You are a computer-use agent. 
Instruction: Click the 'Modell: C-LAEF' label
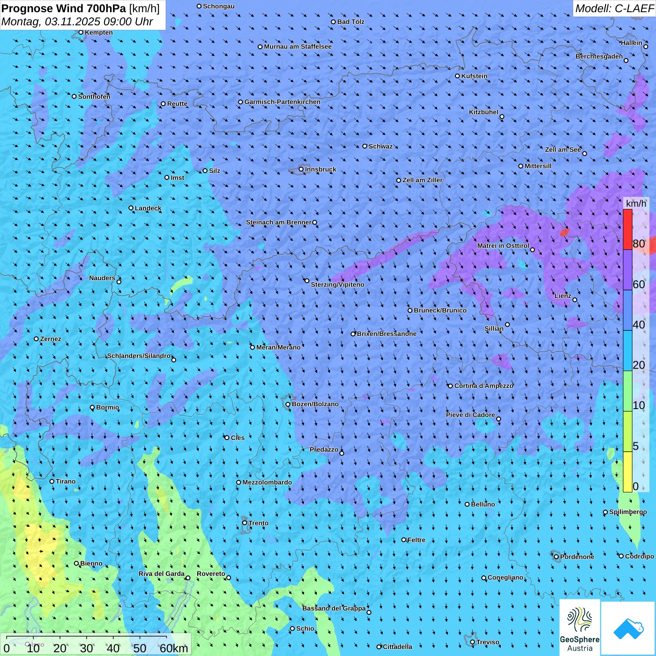614,8
